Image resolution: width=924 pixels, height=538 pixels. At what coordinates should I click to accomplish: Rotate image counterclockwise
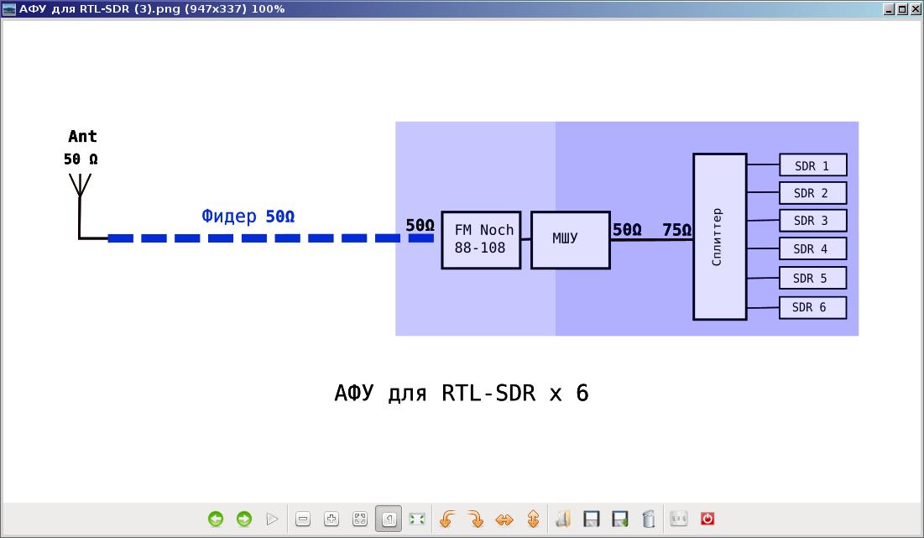point(447,520)
